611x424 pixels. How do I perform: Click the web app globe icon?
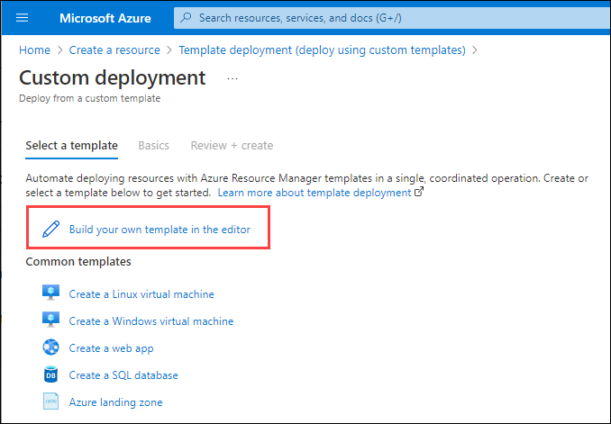pyautogui.click(x=50, y=347)
